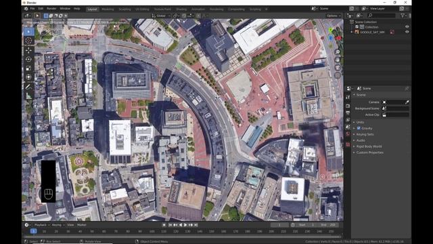Image resolution: width=433 pixels, height=244 pixels.
Task: Expand the Audio panel
Action: point(361,140)
